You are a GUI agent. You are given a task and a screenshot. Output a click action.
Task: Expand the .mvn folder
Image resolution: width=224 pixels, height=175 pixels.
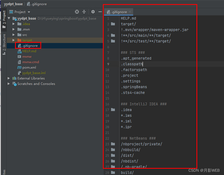point(14,29)
